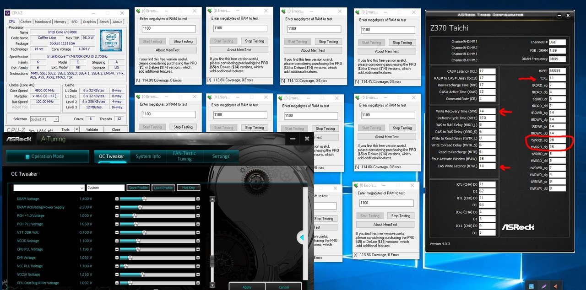Click plus icon beside PCH PLL Voltage

click(x=198, y=224)
